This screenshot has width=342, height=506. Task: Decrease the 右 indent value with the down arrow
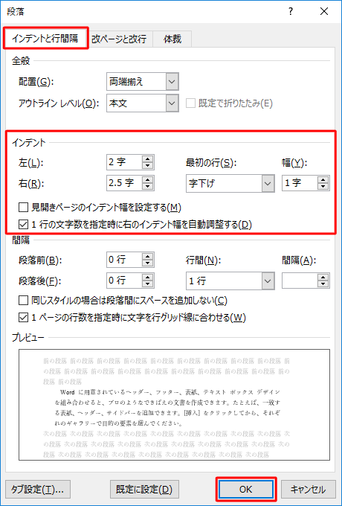148,187
